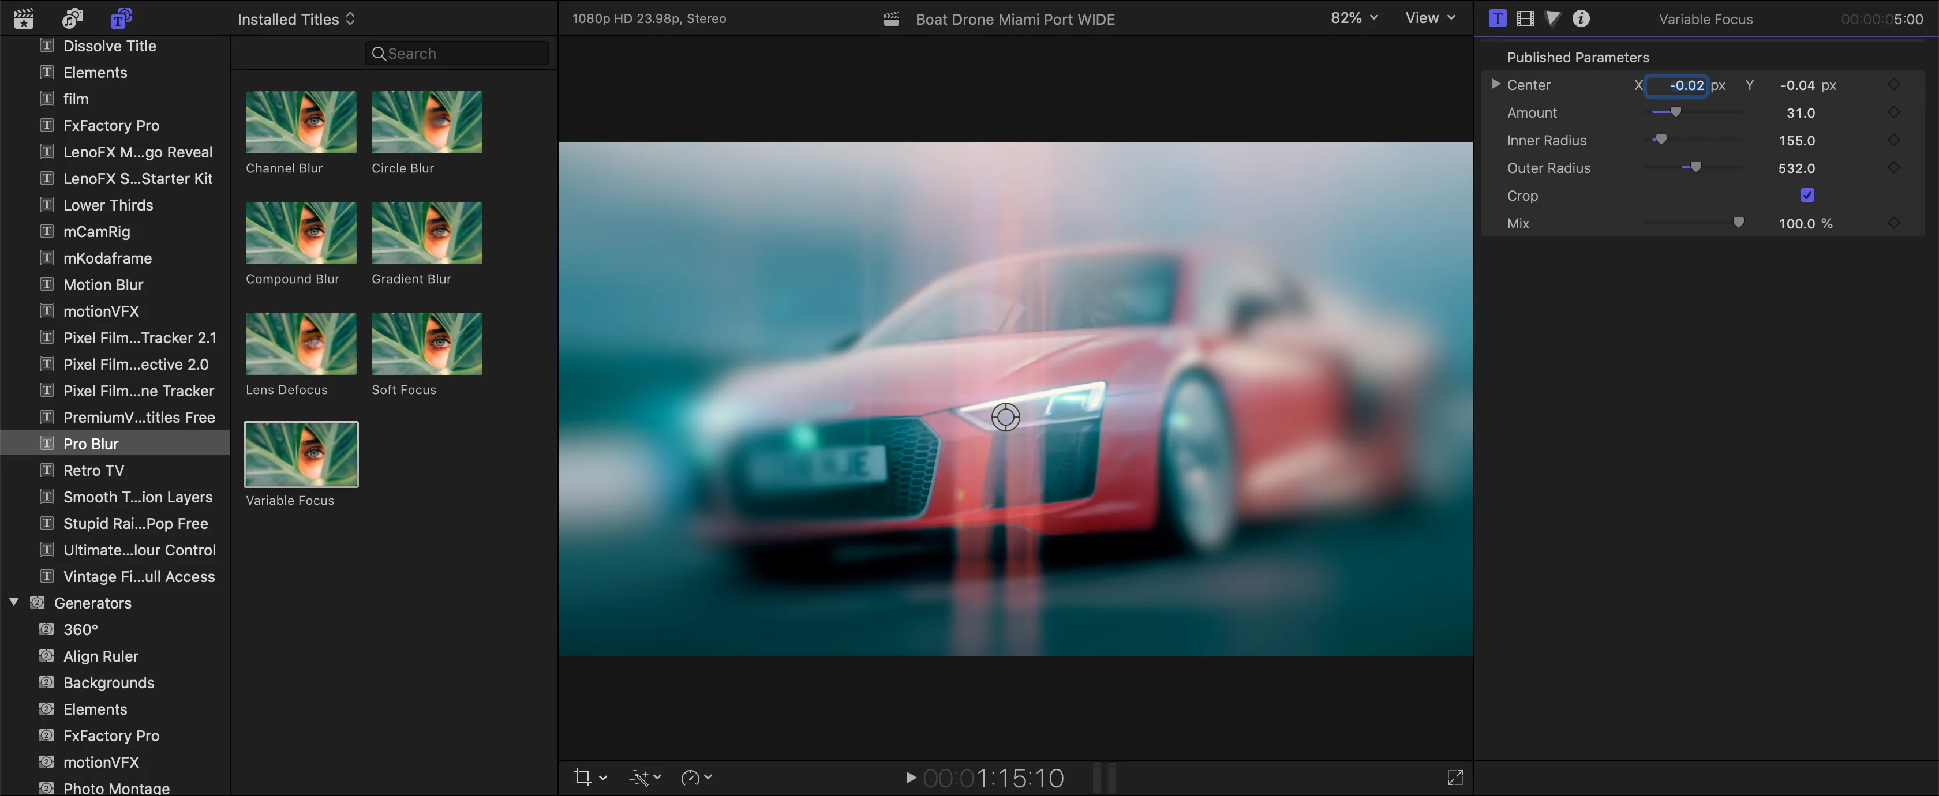Click the Search titles field
The image size is (1939, 796).
point(457,54)
